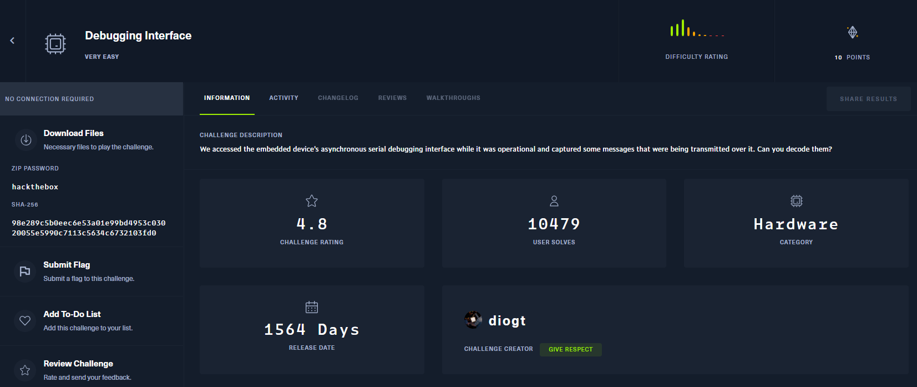This screenshot has height=387, width=917.
Task: Click the challenge rating star icon
Action: [x=312, y=201]
